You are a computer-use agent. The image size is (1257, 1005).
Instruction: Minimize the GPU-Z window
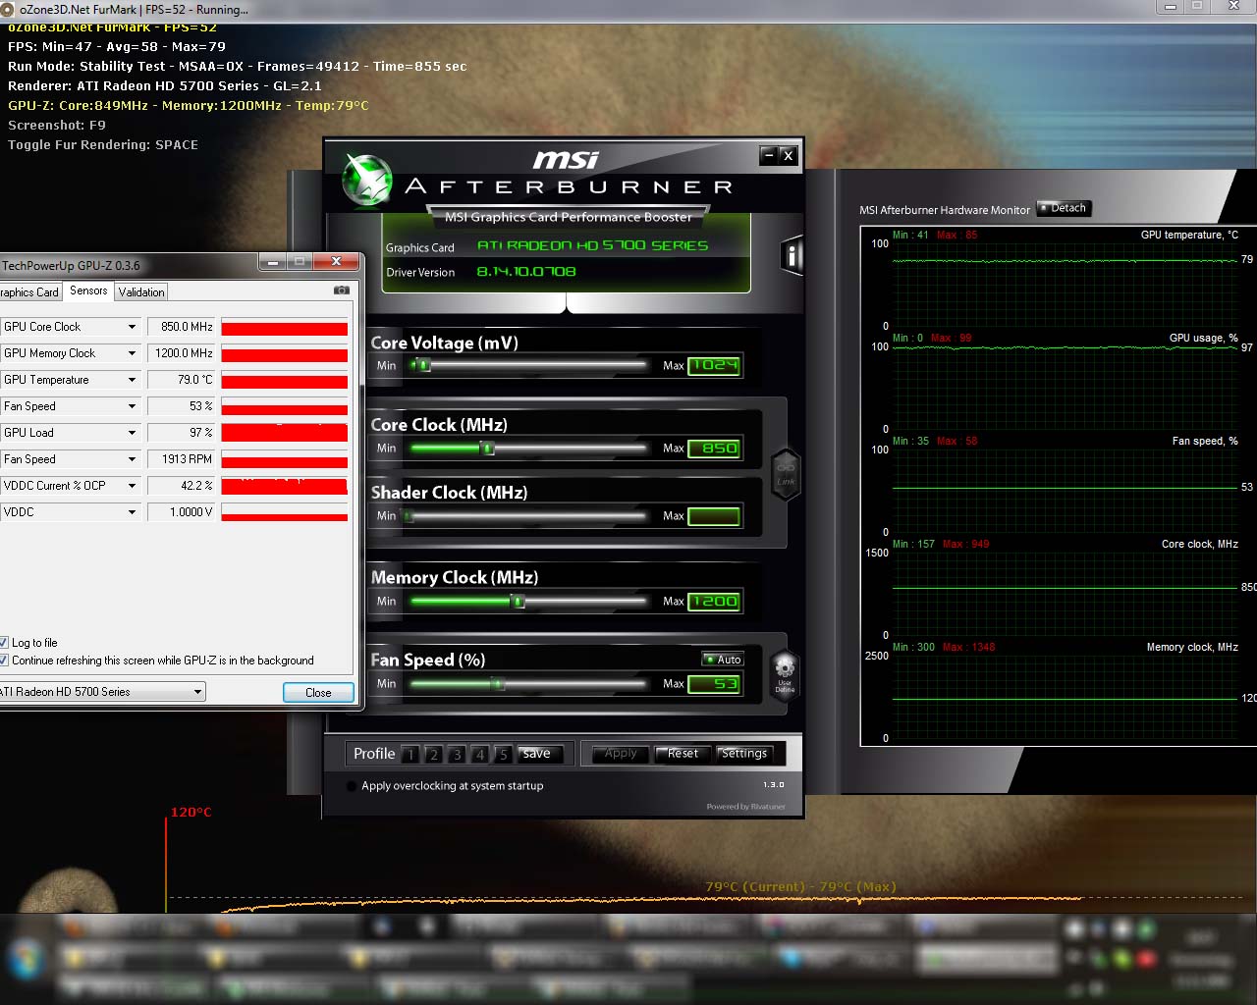point(273,261)
